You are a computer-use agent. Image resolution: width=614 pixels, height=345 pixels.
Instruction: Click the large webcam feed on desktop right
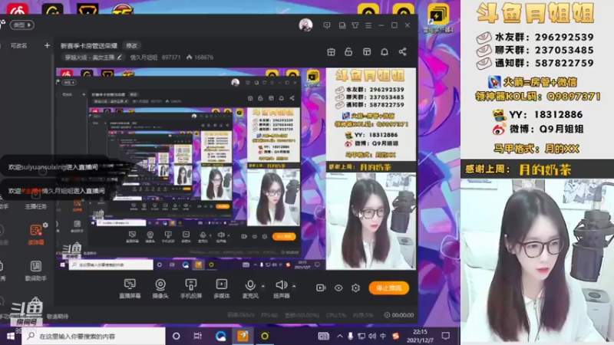pos(537,261)
